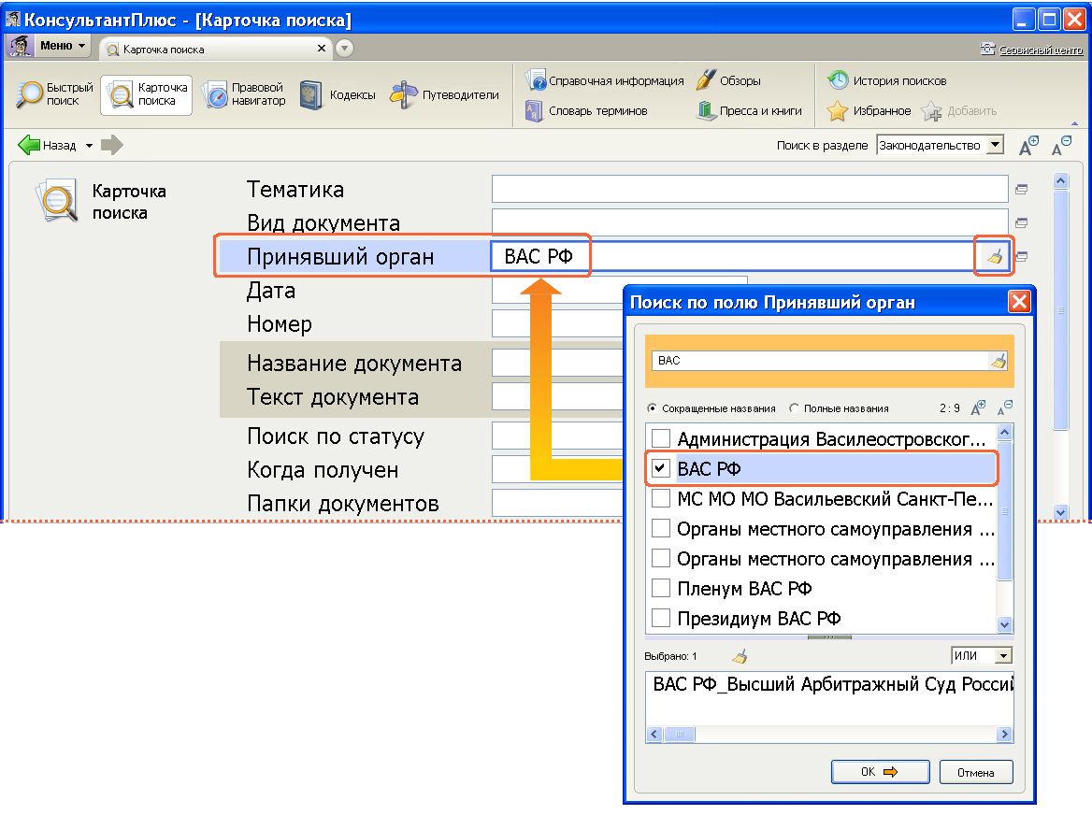Viewport: 1092px width, 815px height.
Task: Open Пресса и книги
Action: click(750, 110)
